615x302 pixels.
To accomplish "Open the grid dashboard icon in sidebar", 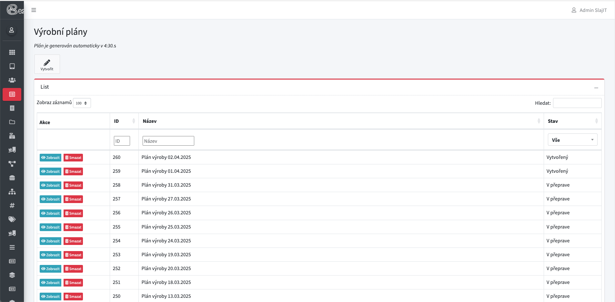I will [12, 52].
